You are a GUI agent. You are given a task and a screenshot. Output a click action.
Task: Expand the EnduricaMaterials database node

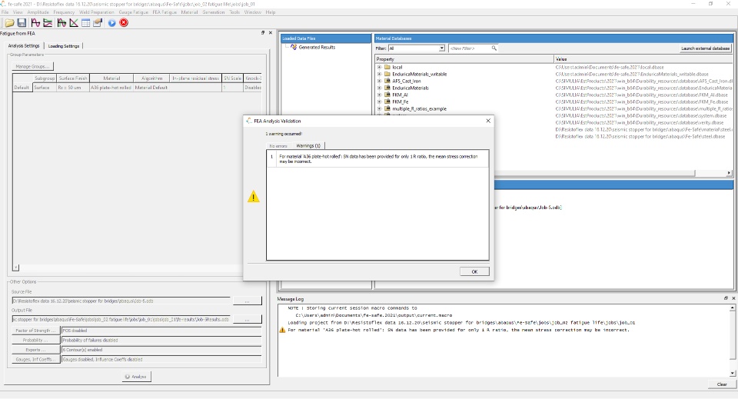pyautogui.click(x=379, y=88)
